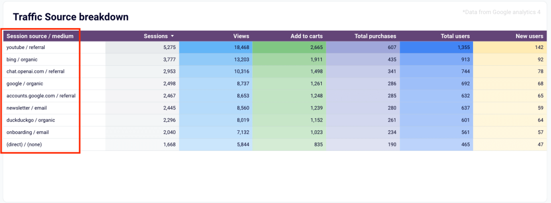Click the 1,248 add to carts cell
551x203 pixels.
point(289,96)
